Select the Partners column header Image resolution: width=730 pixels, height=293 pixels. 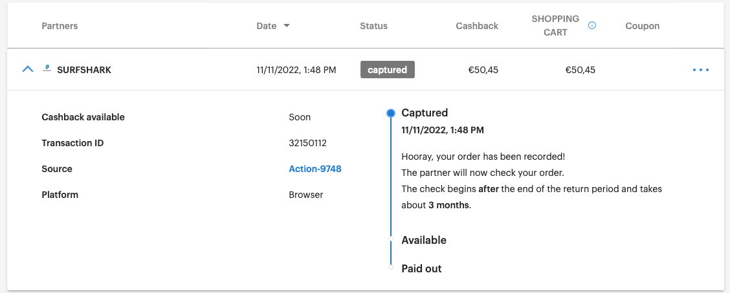coord(60,26)
